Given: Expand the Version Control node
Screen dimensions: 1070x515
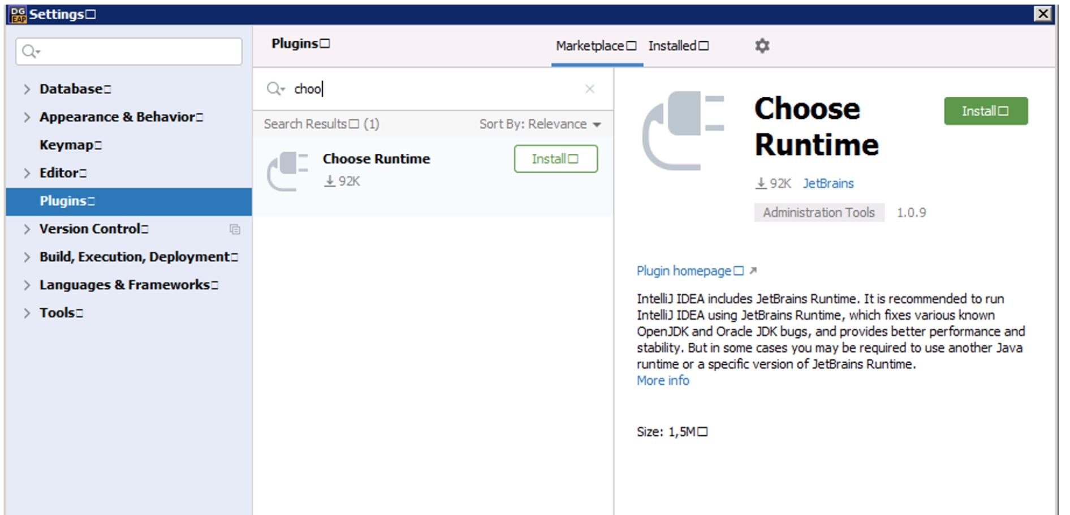Looking at the screenshot, I should point(27,229).
